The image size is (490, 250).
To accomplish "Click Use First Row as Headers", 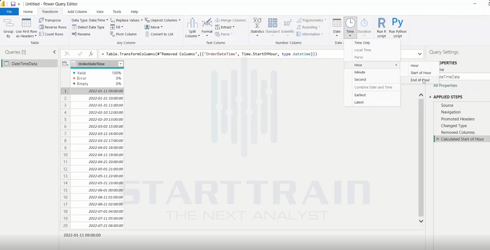I will [x=26, y=28].
